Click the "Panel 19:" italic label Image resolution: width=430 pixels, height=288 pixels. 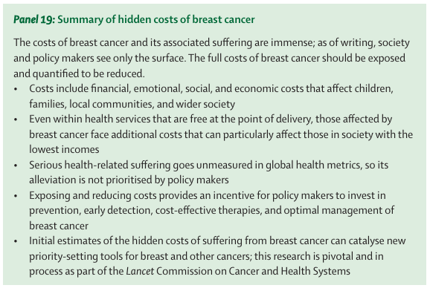pos(34,20)
